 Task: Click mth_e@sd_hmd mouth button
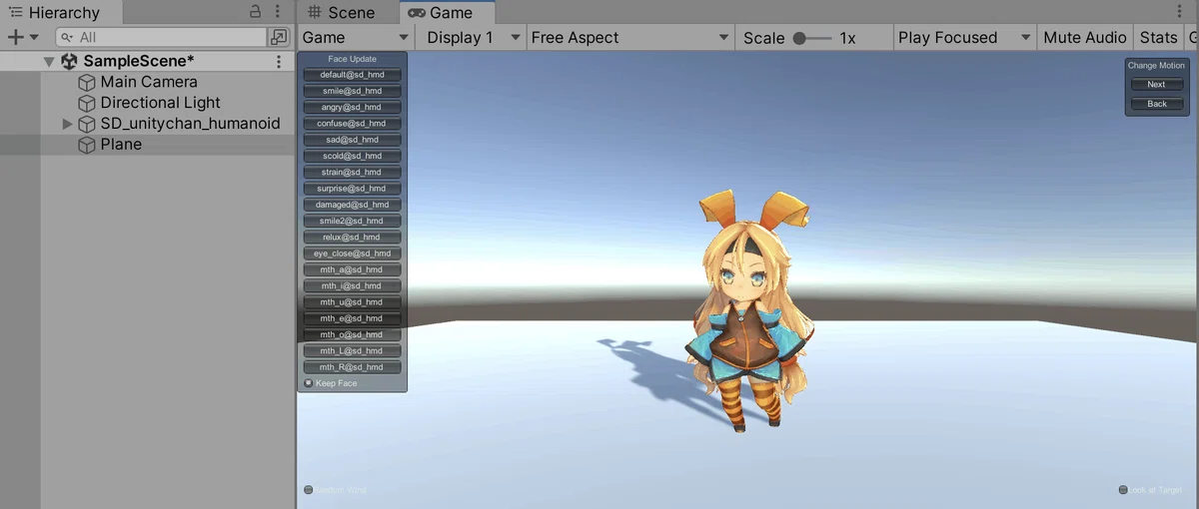click(x=352, y=318)
